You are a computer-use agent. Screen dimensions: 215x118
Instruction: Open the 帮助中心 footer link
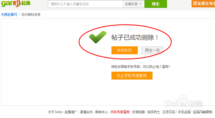(x=102, y=112)
